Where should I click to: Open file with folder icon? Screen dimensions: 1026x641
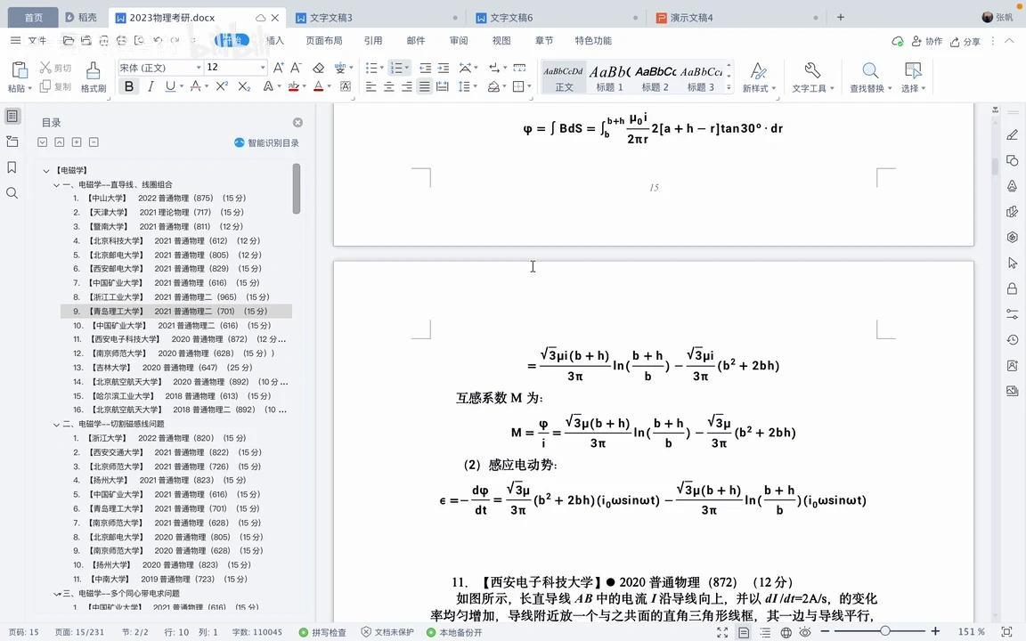68,41
